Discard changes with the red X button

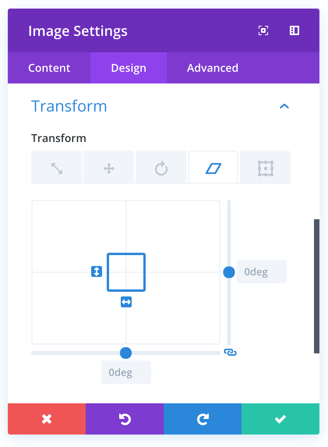47,419
